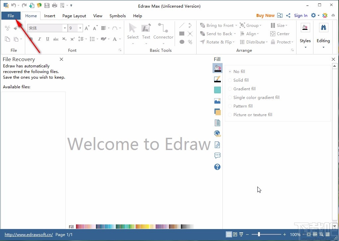Open a file using the folder icon
Screen dimensions: 339x241
(39, 5)
